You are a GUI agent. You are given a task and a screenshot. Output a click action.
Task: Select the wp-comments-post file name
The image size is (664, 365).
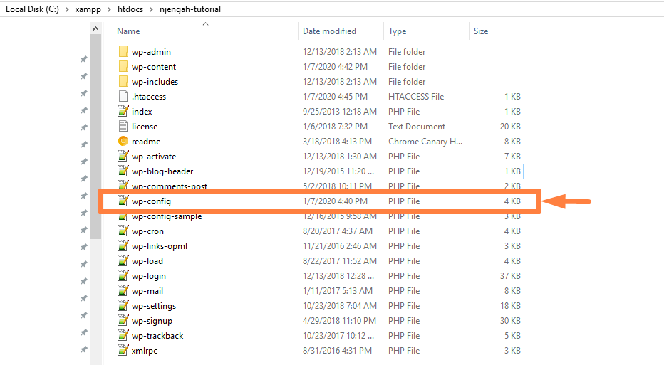tap(170, 186)
